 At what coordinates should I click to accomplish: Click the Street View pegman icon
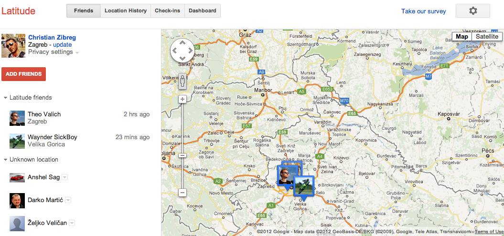(182, 81)
